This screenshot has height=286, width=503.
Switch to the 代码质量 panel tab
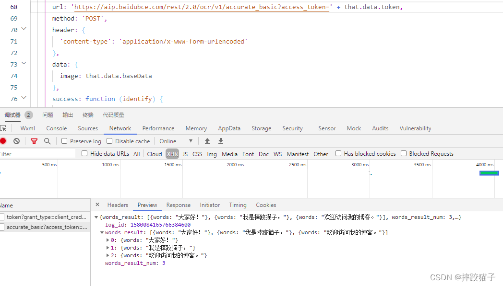click(x=113, y=115)
